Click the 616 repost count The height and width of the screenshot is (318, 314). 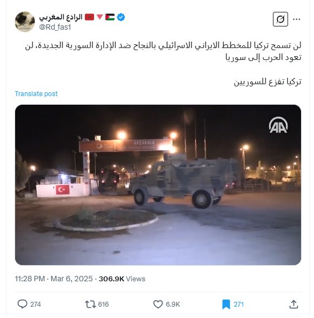(103, 305)
